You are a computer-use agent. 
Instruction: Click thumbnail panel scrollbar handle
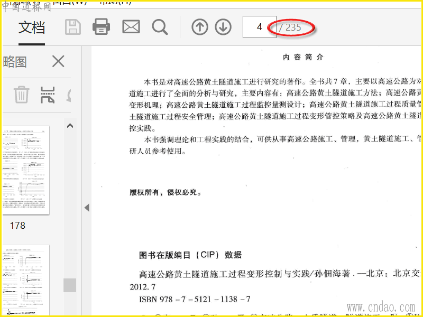(x=70, y=285)
